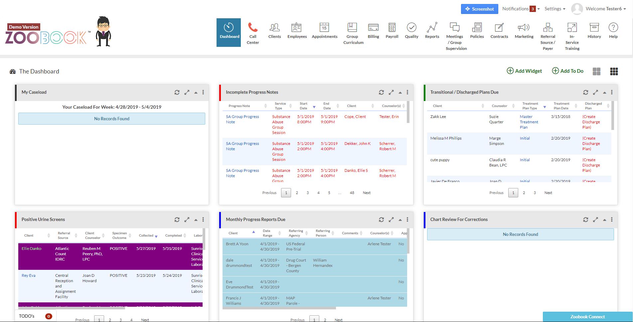Open the Payroll icon
633x322 pixels.
392,31
